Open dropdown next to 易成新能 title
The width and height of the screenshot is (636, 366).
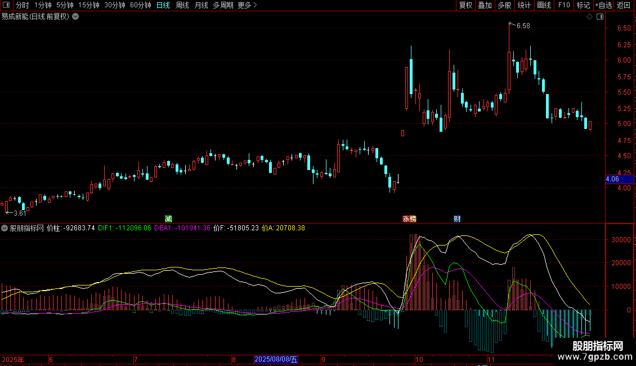point(75,16)
